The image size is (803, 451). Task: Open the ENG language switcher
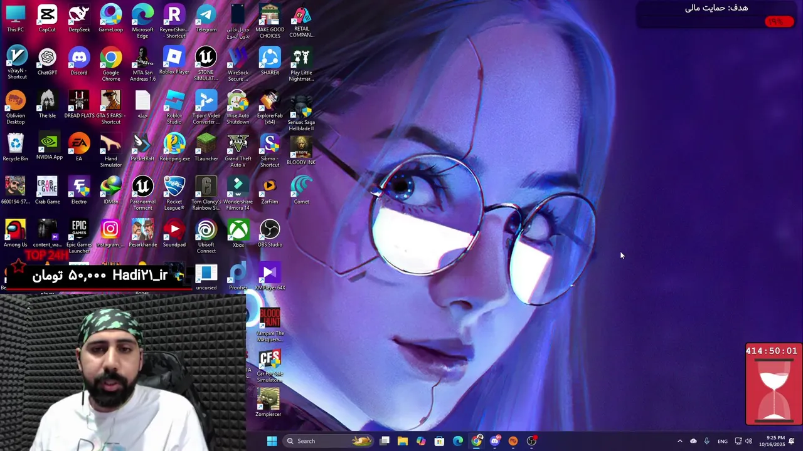pos(723,441)
